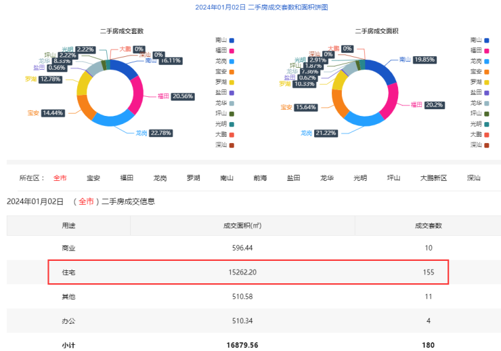Toggle 坪山 legend swatch in left chart
Screen dimensions: 501x351
click(232, 114)
